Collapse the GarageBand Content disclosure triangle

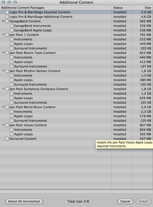coord(3,21)
